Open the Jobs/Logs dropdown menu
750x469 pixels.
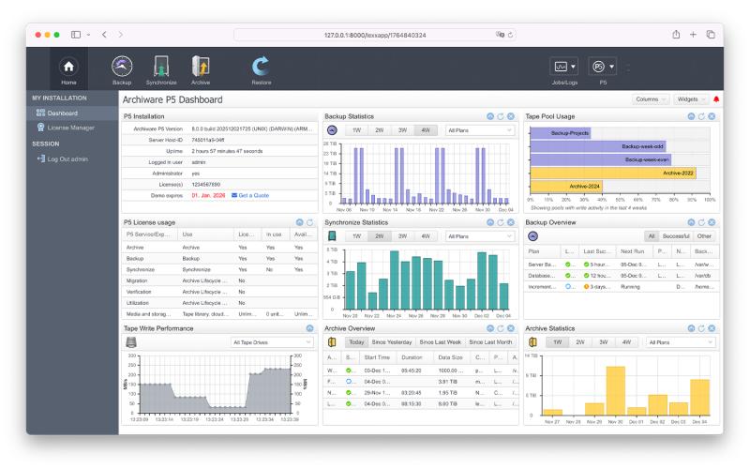(564, 68)
